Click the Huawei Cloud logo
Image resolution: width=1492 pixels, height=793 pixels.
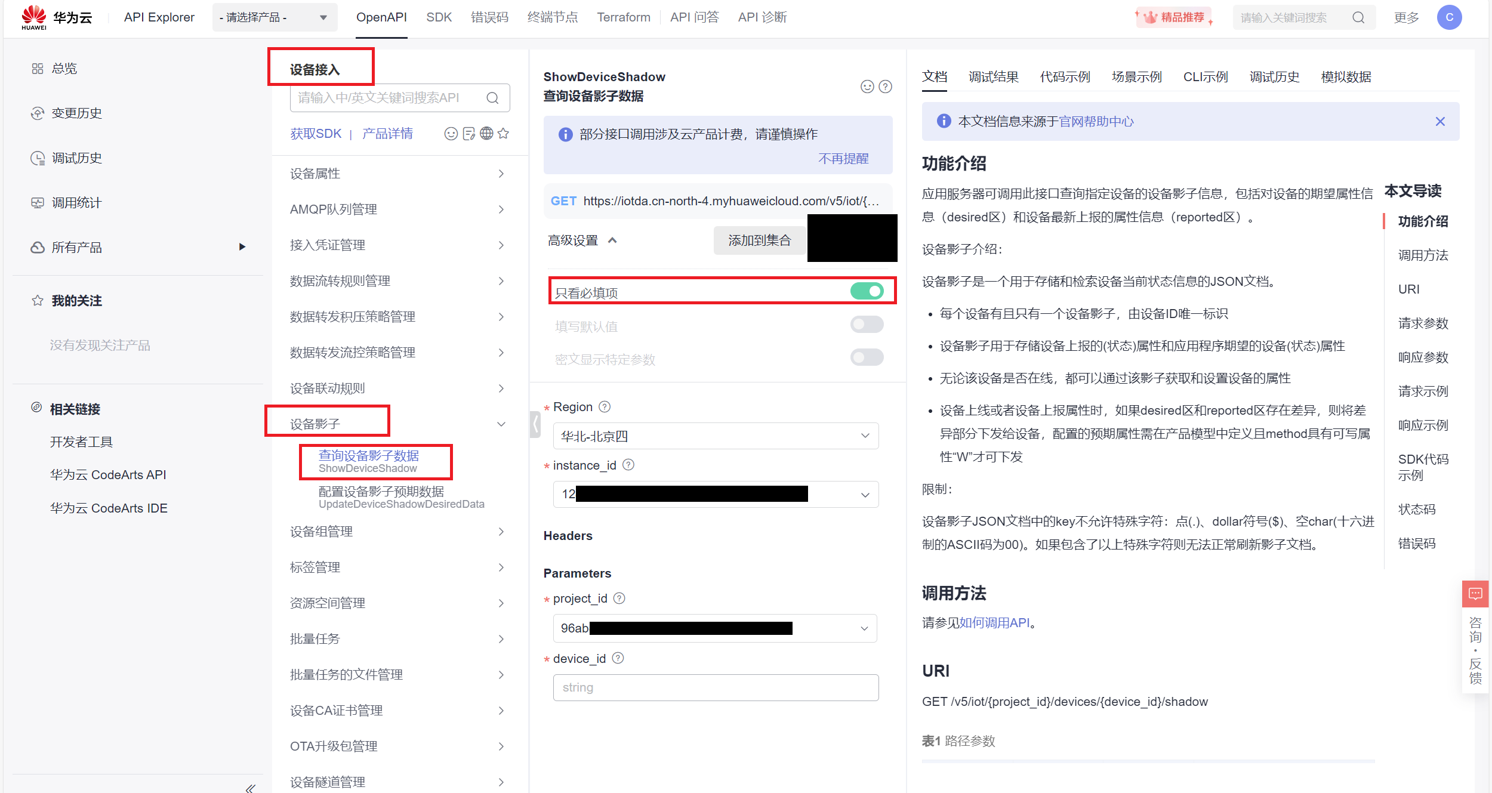click(57, 17)
